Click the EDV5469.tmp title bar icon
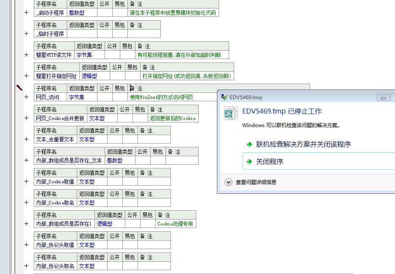The height and width of the screenshot is (274, 395). (x=224, y=97)
